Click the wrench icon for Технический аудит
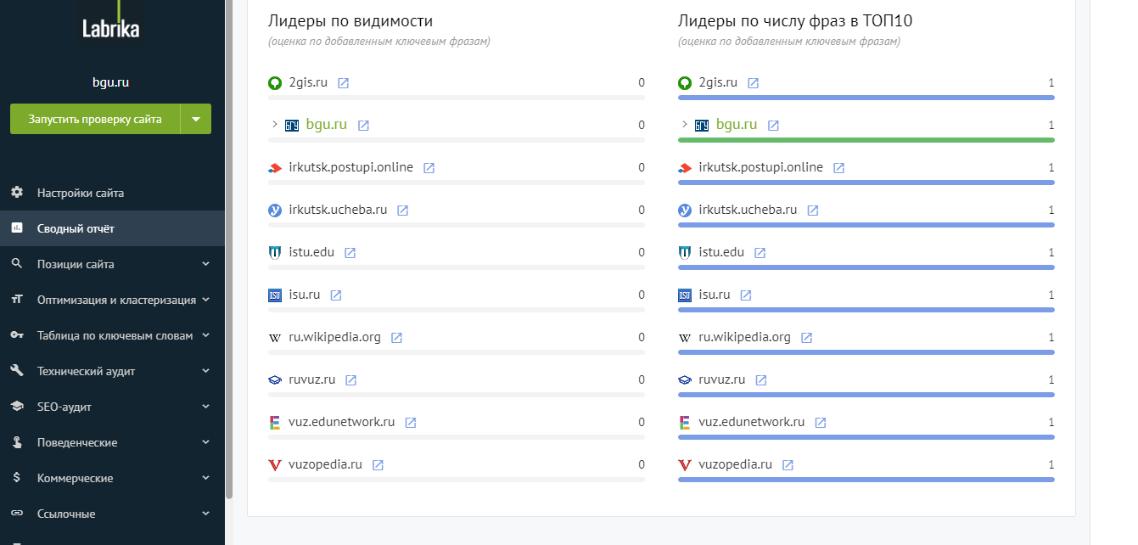 point(17,371)
